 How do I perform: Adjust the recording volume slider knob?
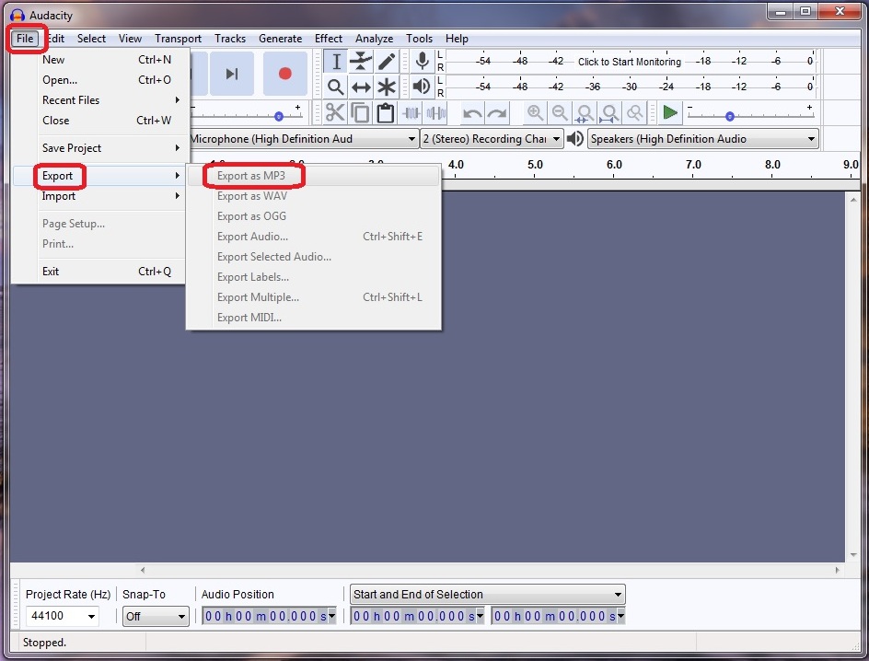(279, 116)
